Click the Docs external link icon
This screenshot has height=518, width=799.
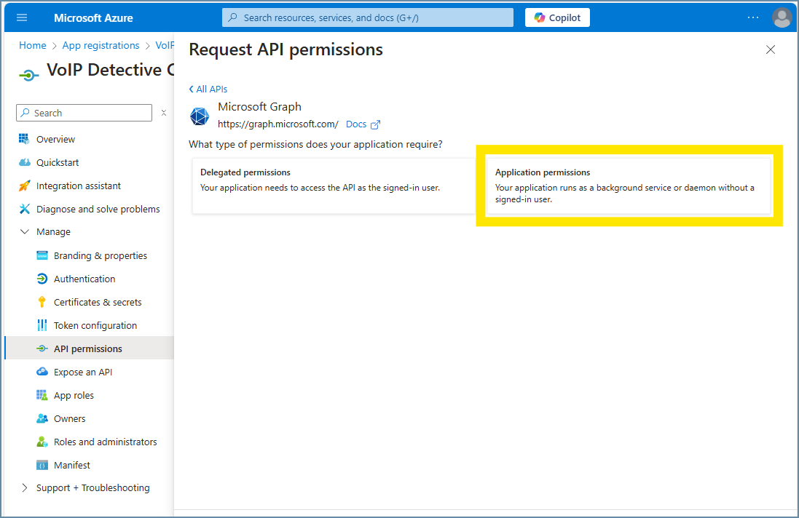pyautogui.click(x=376, y=124)
